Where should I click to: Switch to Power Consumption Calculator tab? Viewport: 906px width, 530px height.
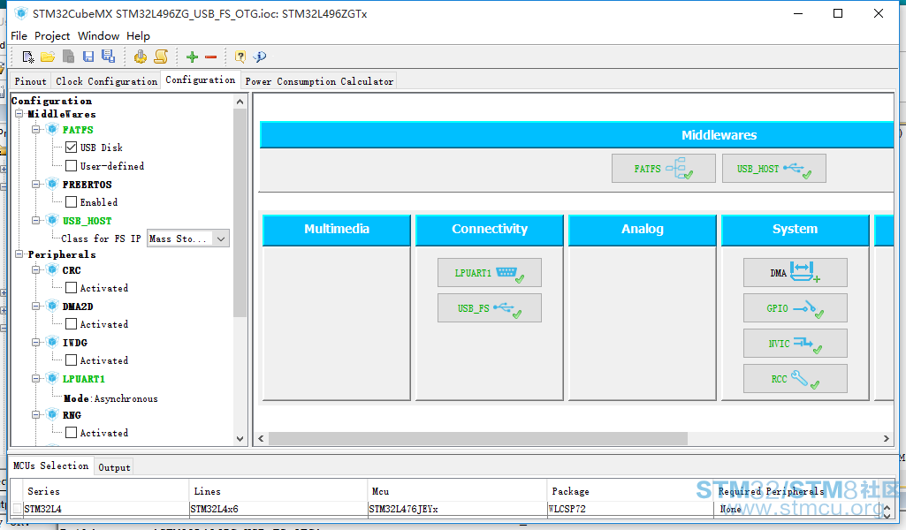pyautogui.click(x=319, y=81)
